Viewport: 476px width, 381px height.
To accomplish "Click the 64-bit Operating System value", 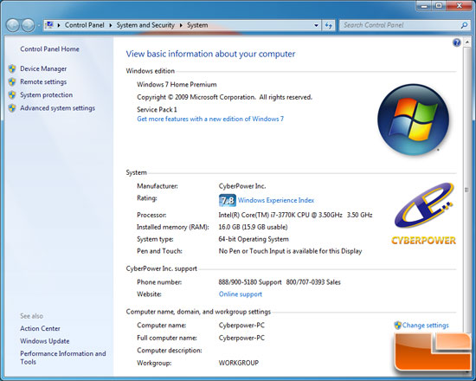I will pyautogui.click(x=254, y=239).
